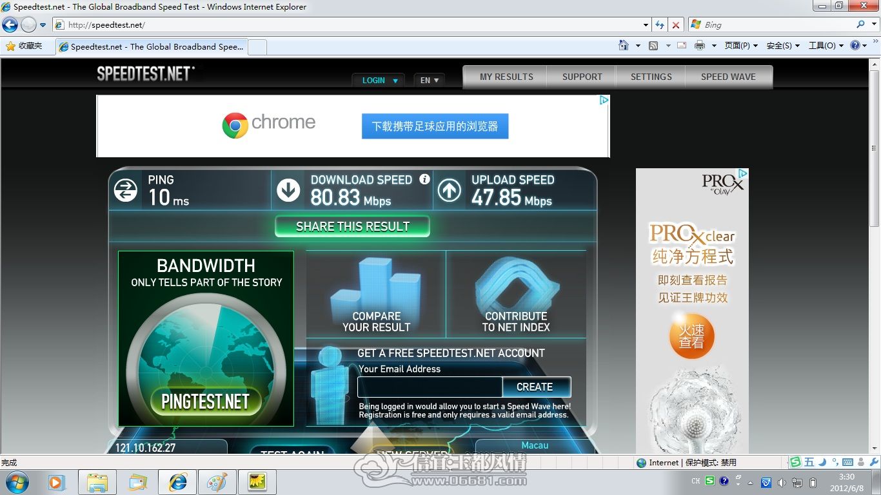Click the IE help question mark icon
Image resolution: width=881 pixels, height=495 pixels.
coord(856,46)
